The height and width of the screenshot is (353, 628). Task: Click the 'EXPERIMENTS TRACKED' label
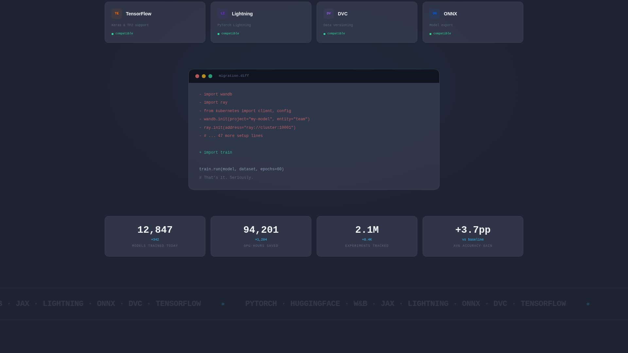coord(367,246)
